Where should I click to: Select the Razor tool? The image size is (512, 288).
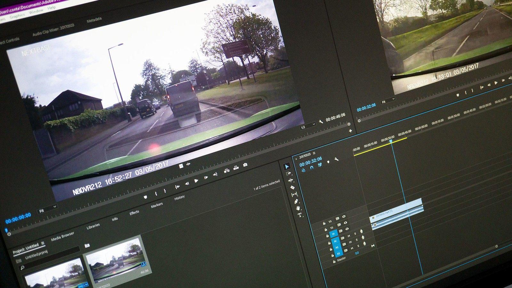tap(292, 188)
